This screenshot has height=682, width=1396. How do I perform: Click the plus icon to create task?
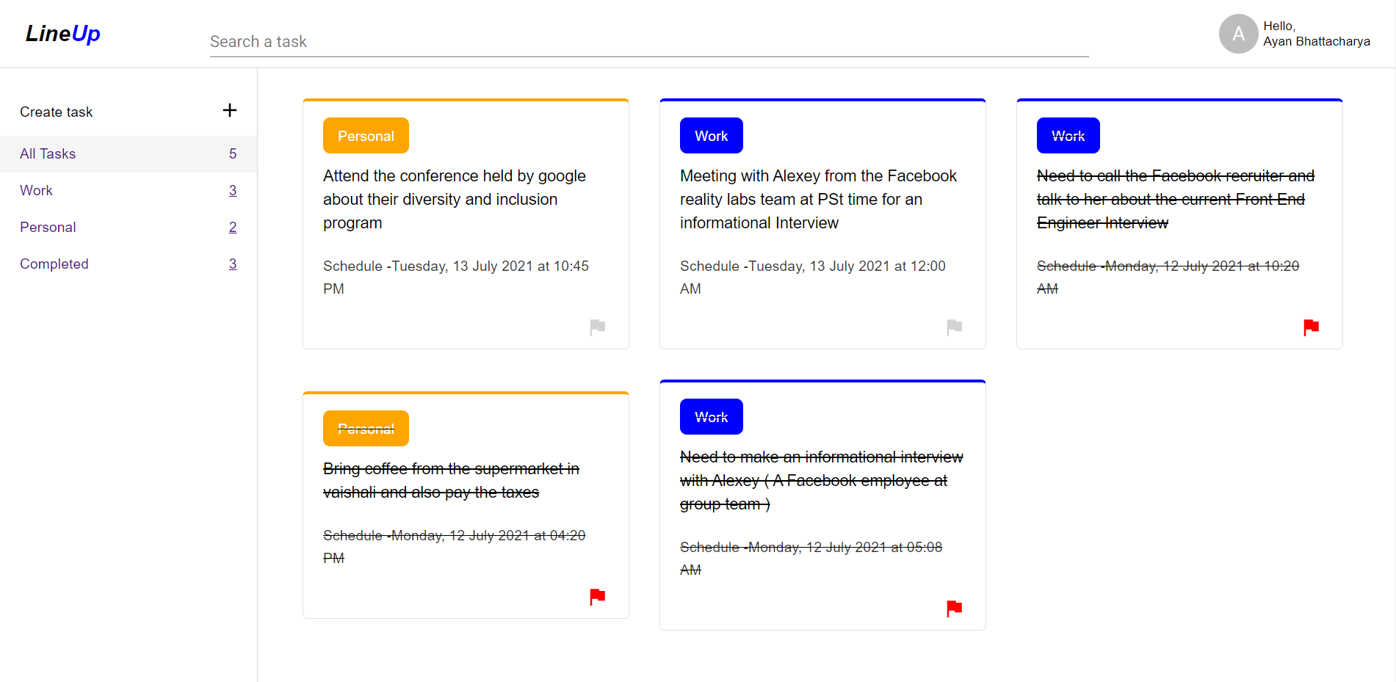pos(230,110)
